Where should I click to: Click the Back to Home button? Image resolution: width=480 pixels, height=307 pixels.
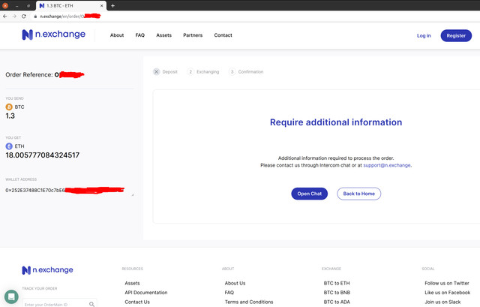click(x=359, y=194)
